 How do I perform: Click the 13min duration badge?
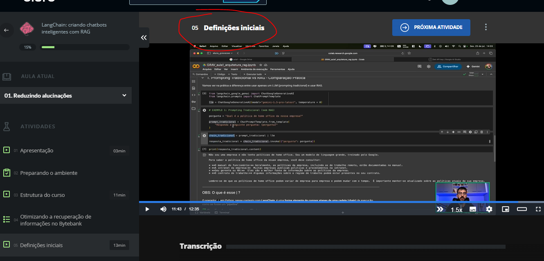119,245
